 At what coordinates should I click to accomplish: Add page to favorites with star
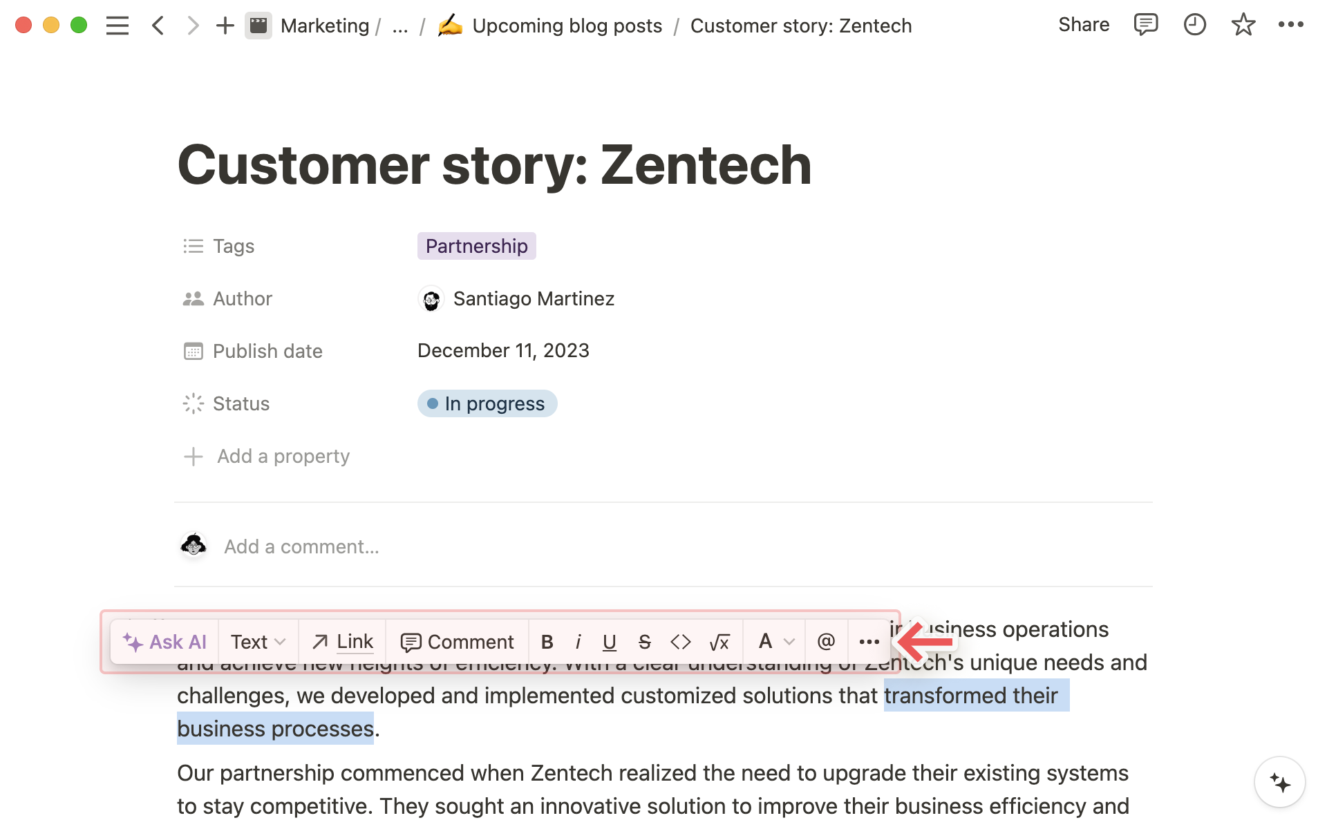(x=1243, y=25)
